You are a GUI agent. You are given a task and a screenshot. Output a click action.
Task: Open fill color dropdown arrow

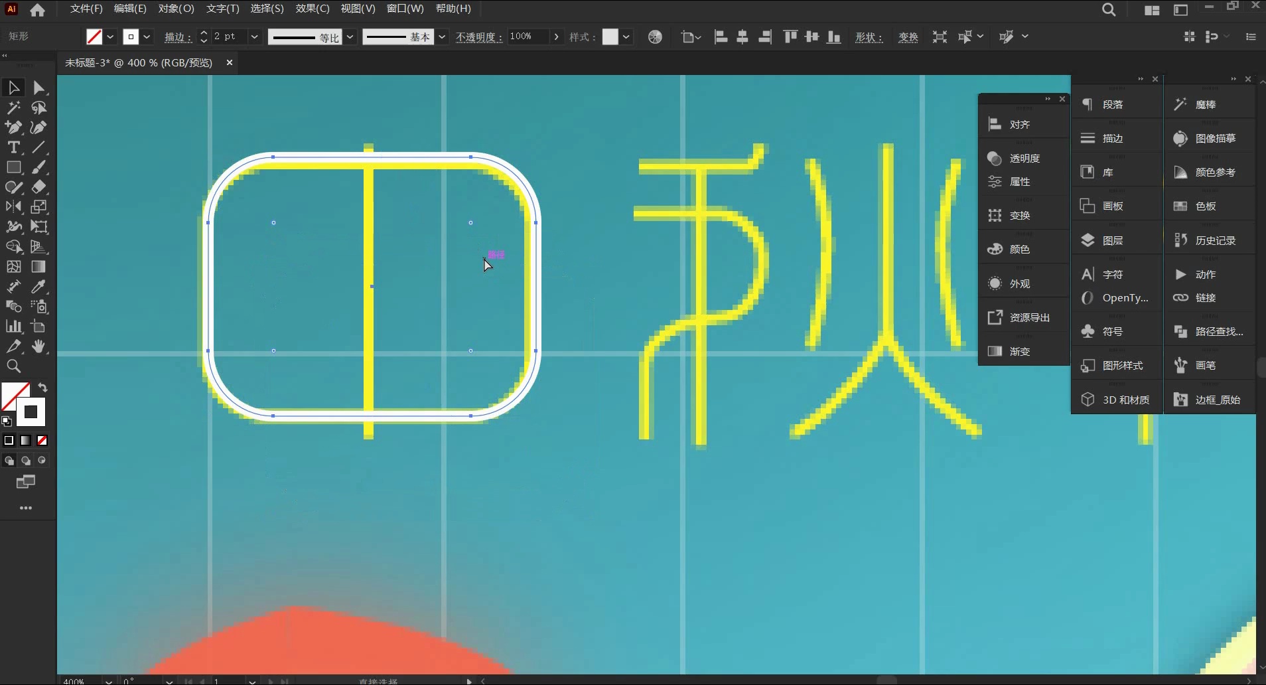click(110, 37)
